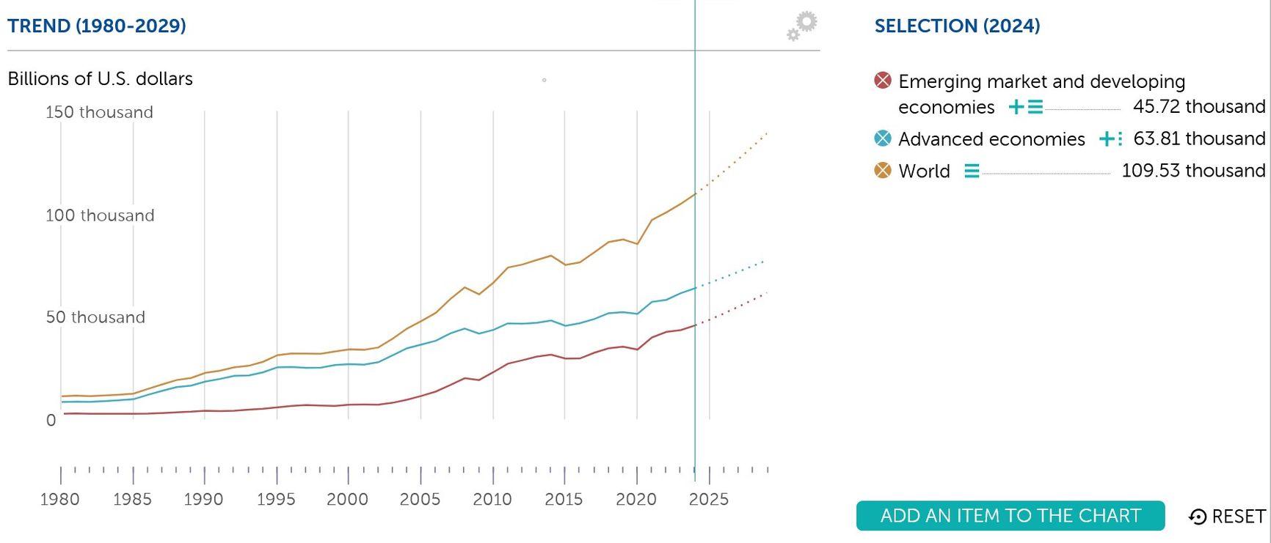
Task: Click the Advanced economies legend label
Action: pos(991,138)
